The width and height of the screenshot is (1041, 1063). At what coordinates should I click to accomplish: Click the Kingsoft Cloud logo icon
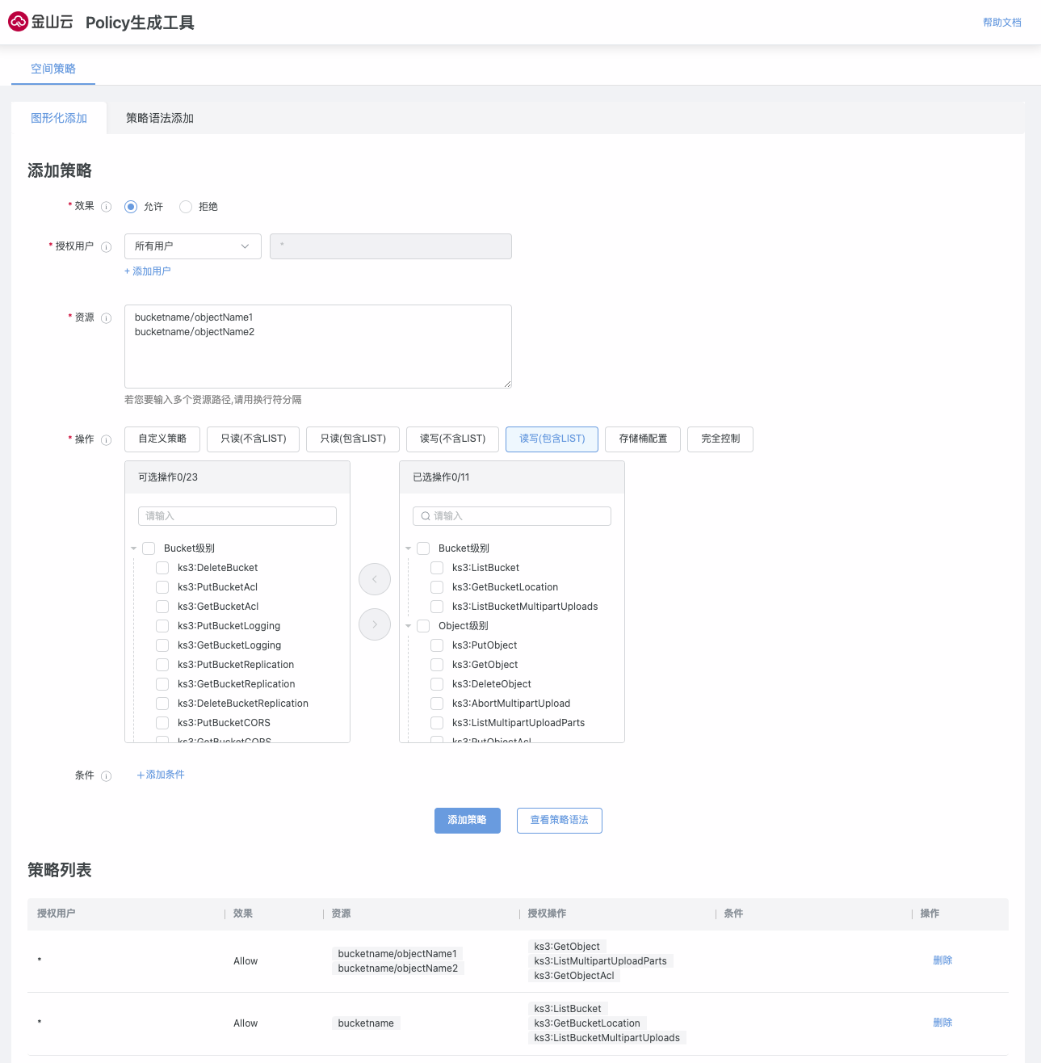(x=18, y=22)
